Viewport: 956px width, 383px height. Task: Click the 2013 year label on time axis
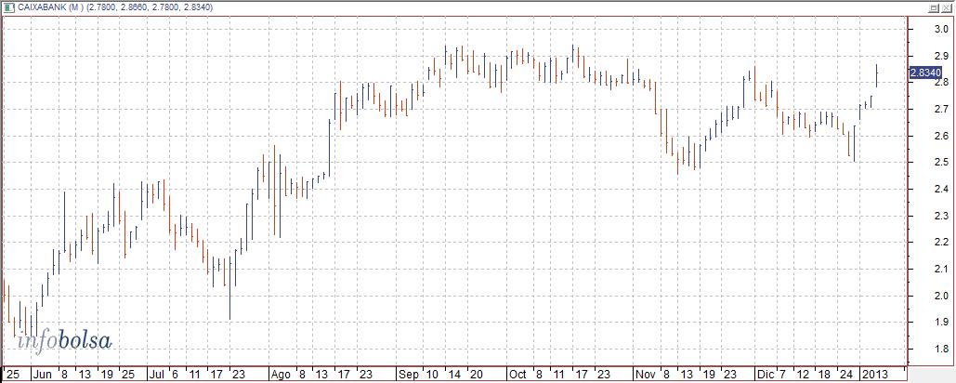[875, 374]
